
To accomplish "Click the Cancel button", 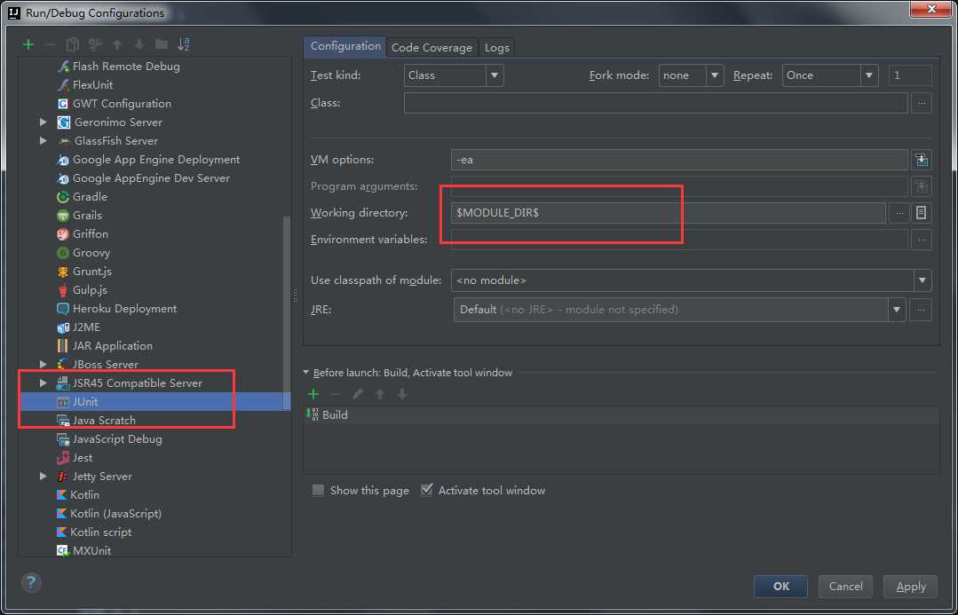I will (x=845, y=587).
